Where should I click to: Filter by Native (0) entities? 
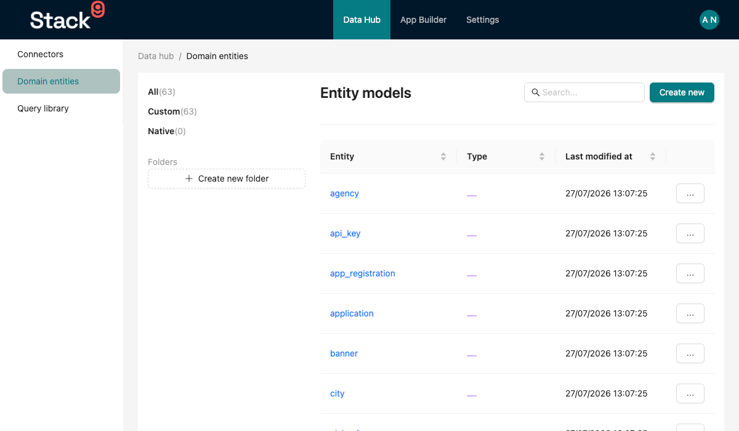point(167,131)
